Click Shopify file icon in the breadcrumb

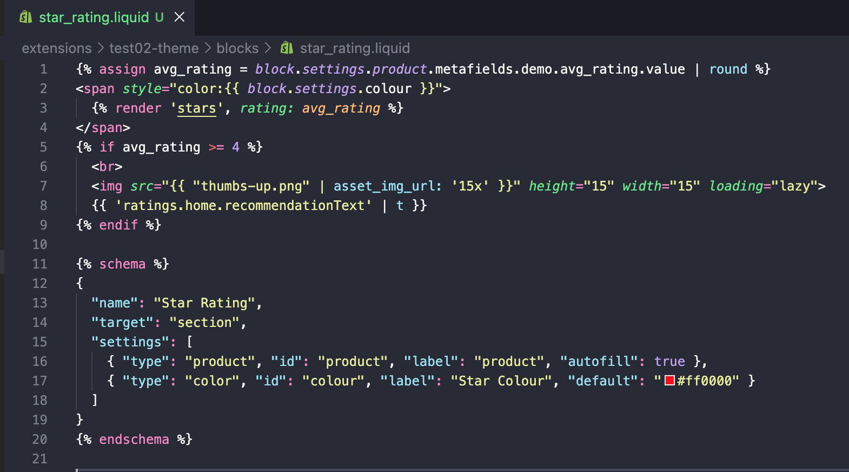pyautogui.click(x=287, y=48)
